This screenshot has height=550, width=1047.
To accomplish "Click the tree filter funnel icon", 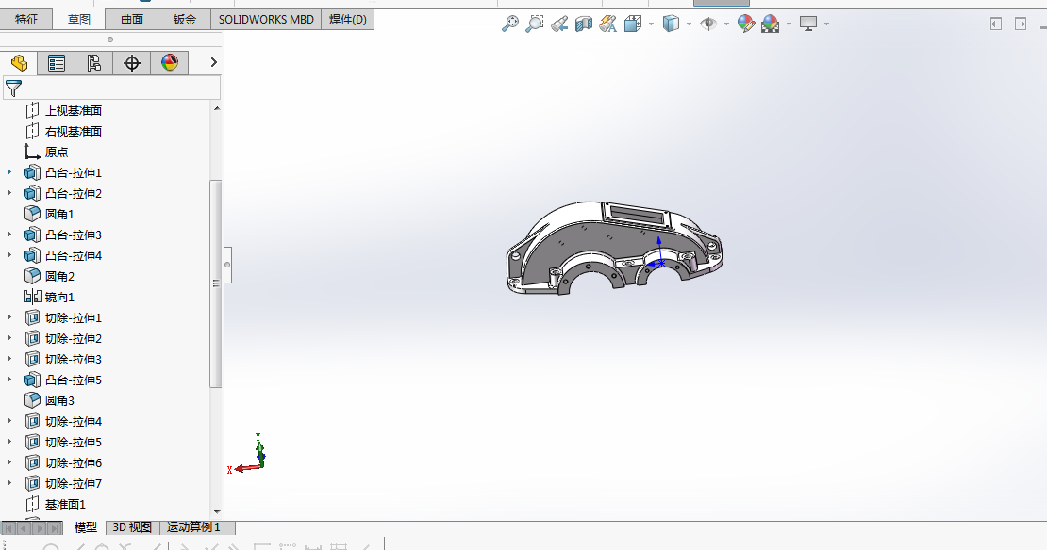I will click(x=13, y=88).
